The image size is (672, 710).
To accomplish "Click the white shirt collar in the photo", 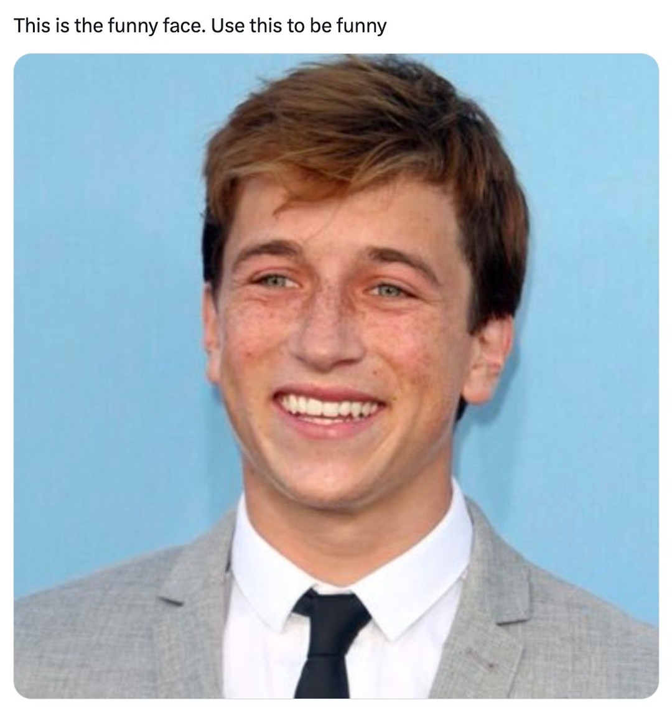I will 351,566.
